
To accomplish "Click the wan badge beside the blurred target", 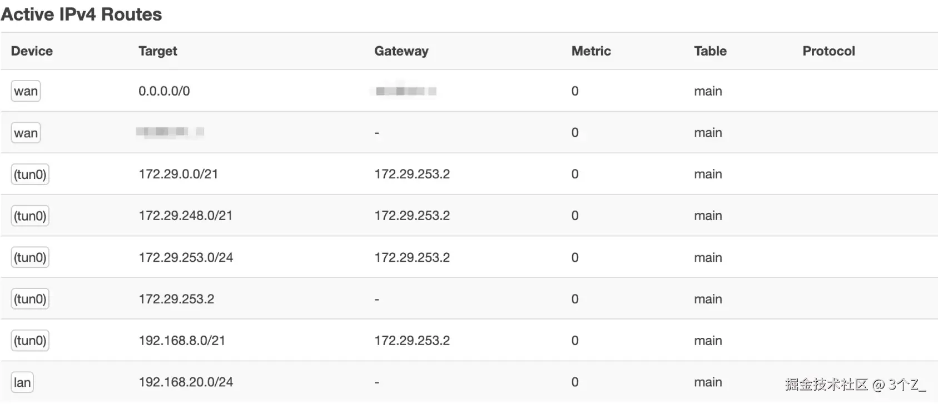I will tap(26, 133).
